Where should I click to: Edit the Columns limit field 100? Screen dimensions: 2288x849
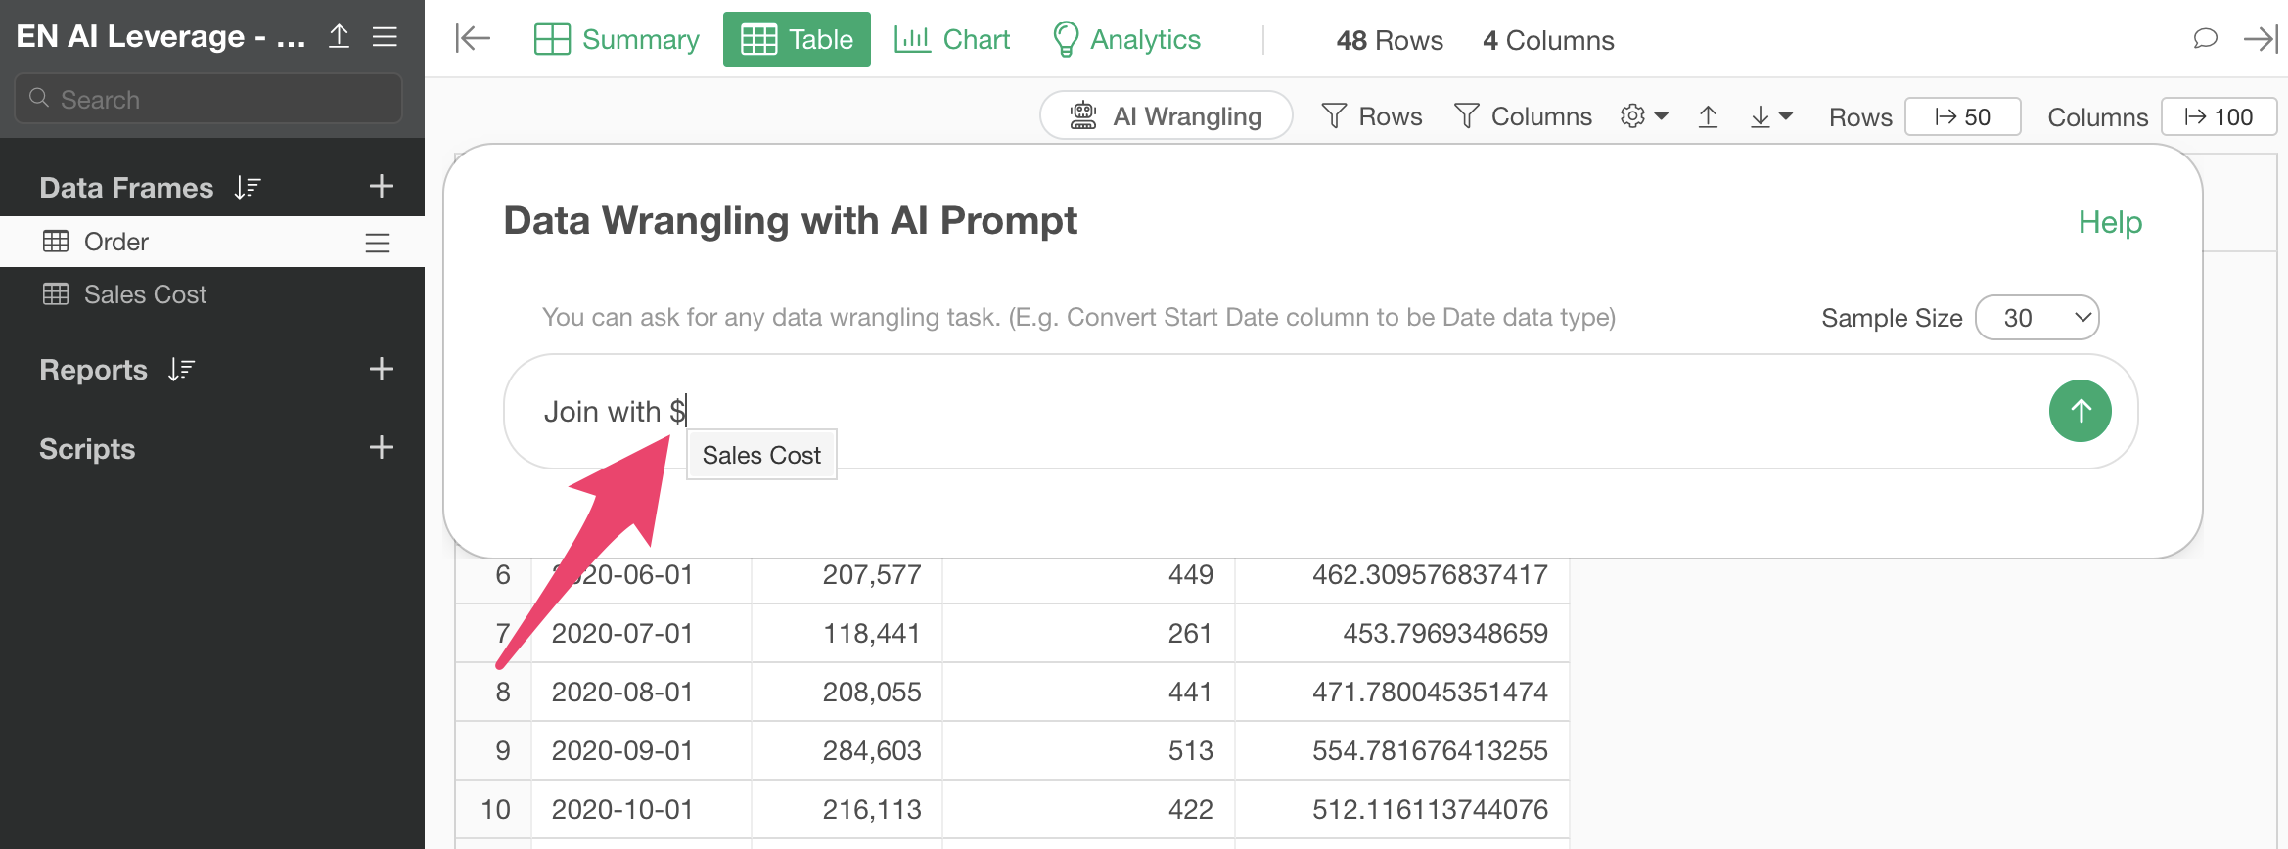pyautogui.click(x=2219, y=116)
